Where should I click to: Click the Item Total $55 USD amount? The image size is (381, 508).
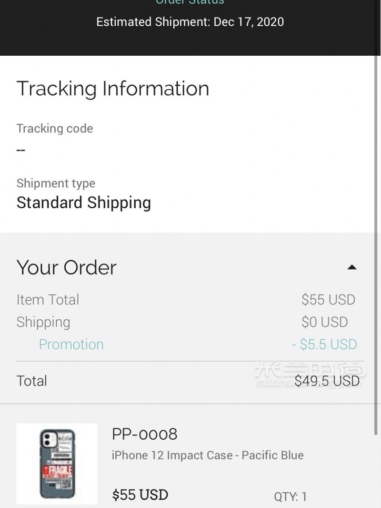[328, 300]
